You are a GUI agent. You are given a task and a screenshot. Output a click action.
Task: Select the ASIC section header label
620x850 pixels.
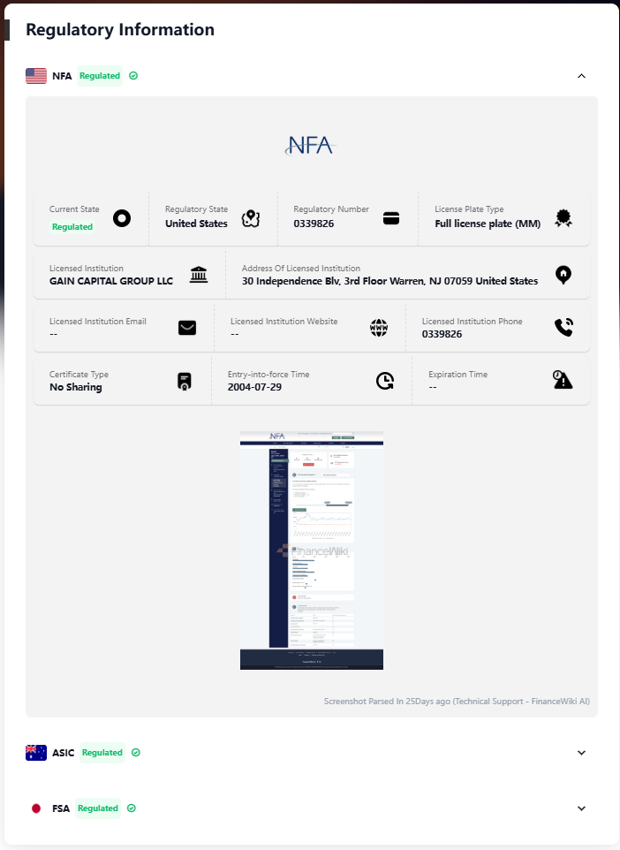(63, 753)
